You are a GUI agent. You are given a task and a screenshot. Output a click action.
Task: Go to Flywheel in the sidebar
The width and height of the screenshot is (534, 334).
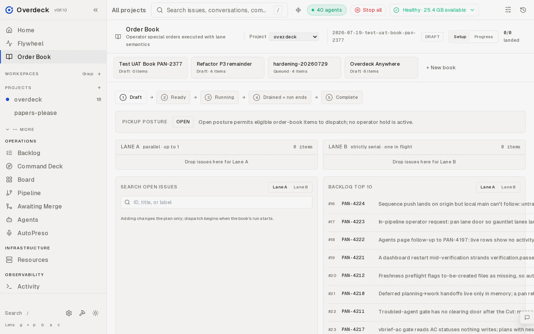pos(53,43)
